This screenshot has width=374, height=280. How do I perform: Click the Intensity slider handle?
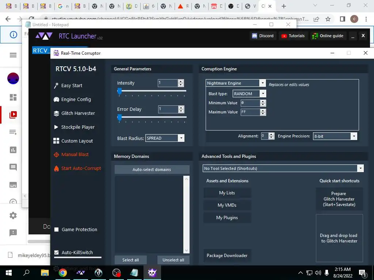(x=119, y=91)
